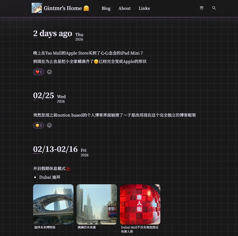Toggle the yellow face reaction on 02/25 post
The width and height of the screenshot is (238, 236).
tap(39, 125)
